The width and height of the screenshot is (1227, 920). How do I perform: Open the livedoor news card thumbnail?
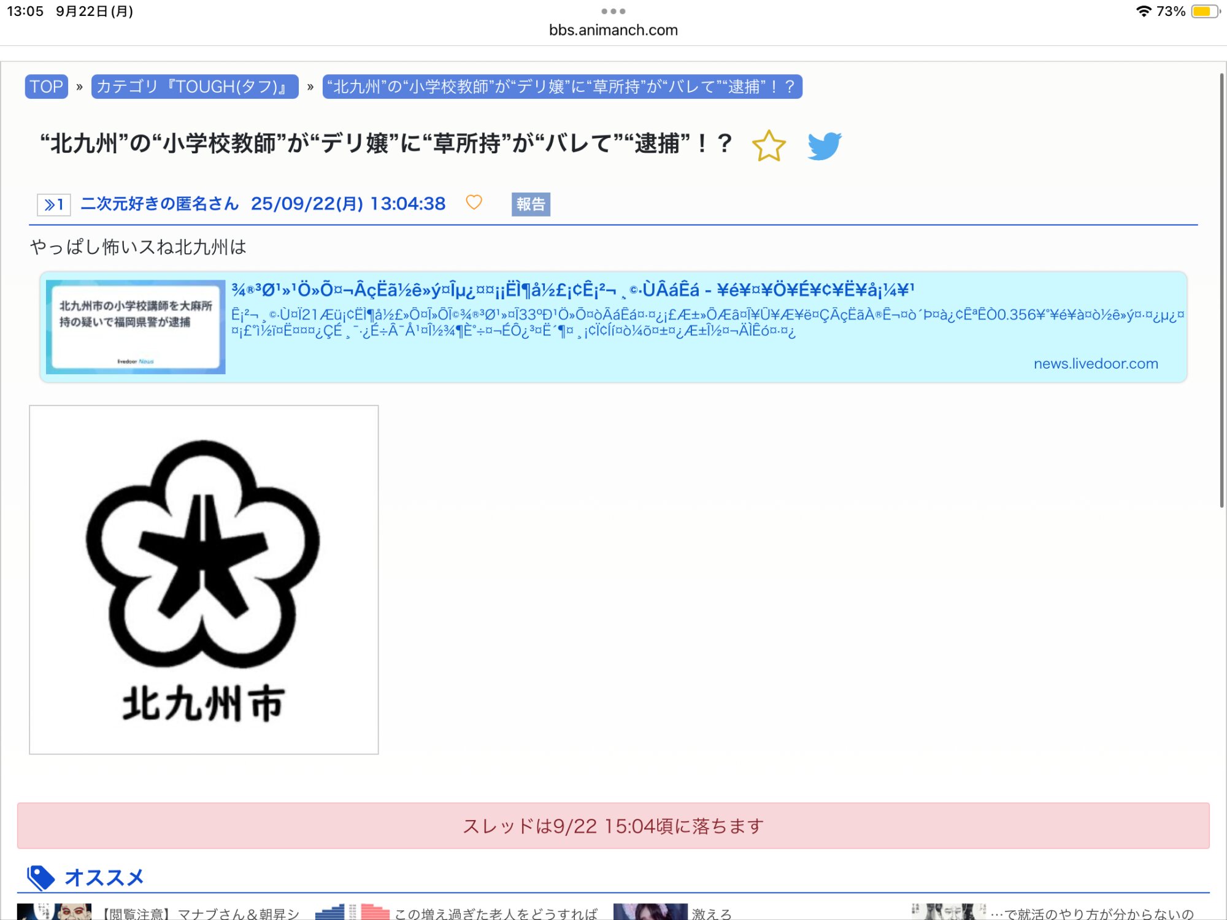tap(136, 327)
